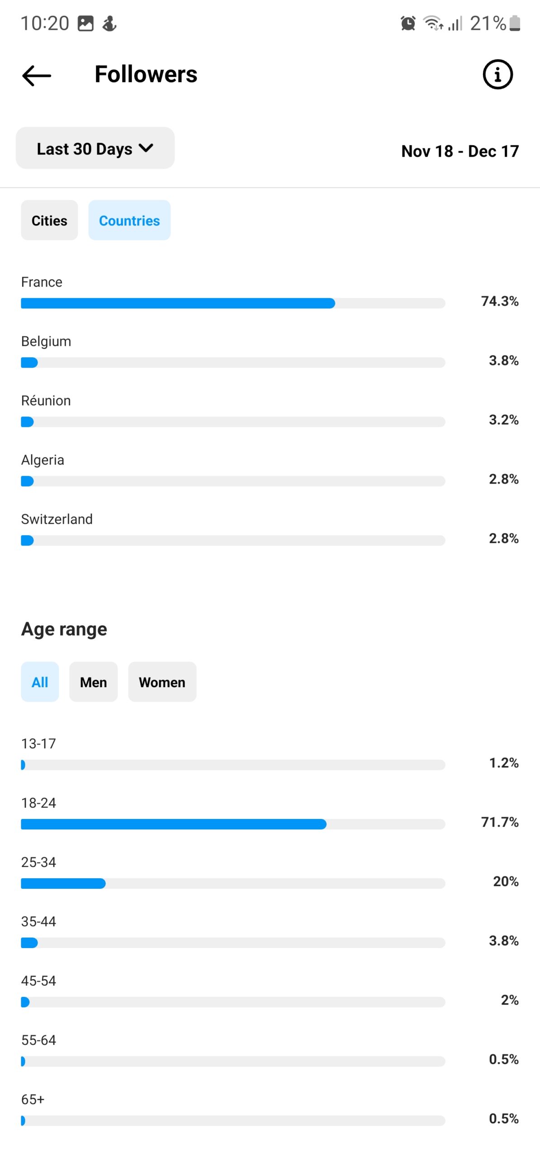The height and width of the screenshot is (1159, 540).
Task: Tap the gallery image notification icon
Action: click(x=85, y=23)
